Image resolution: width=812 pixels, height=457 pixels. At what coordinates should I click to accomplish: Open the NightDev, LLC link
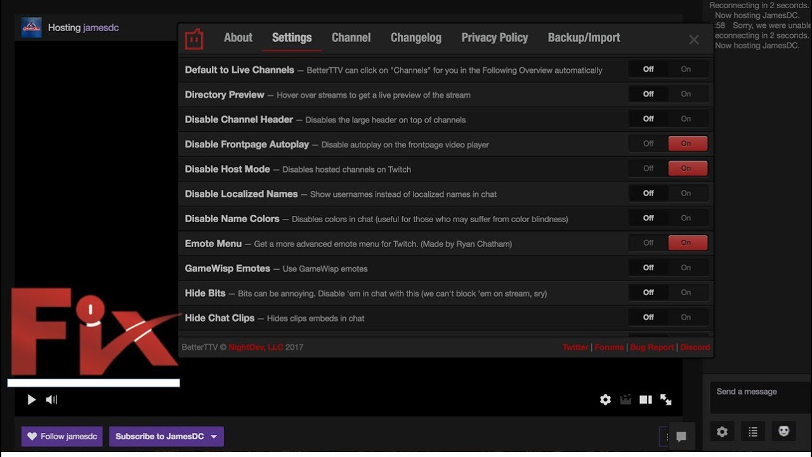click(256, 347)
